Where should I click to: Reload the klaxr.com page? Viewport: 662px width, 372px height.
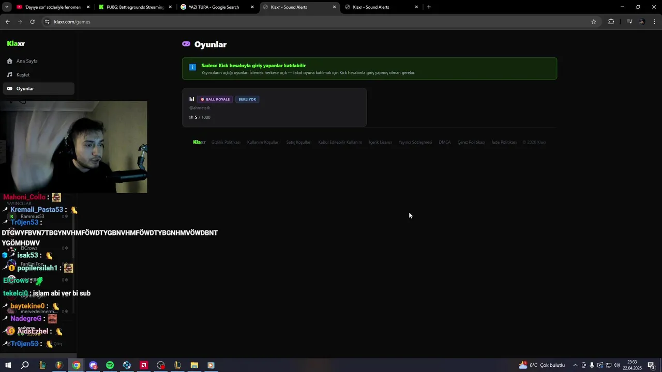[32, 22]
